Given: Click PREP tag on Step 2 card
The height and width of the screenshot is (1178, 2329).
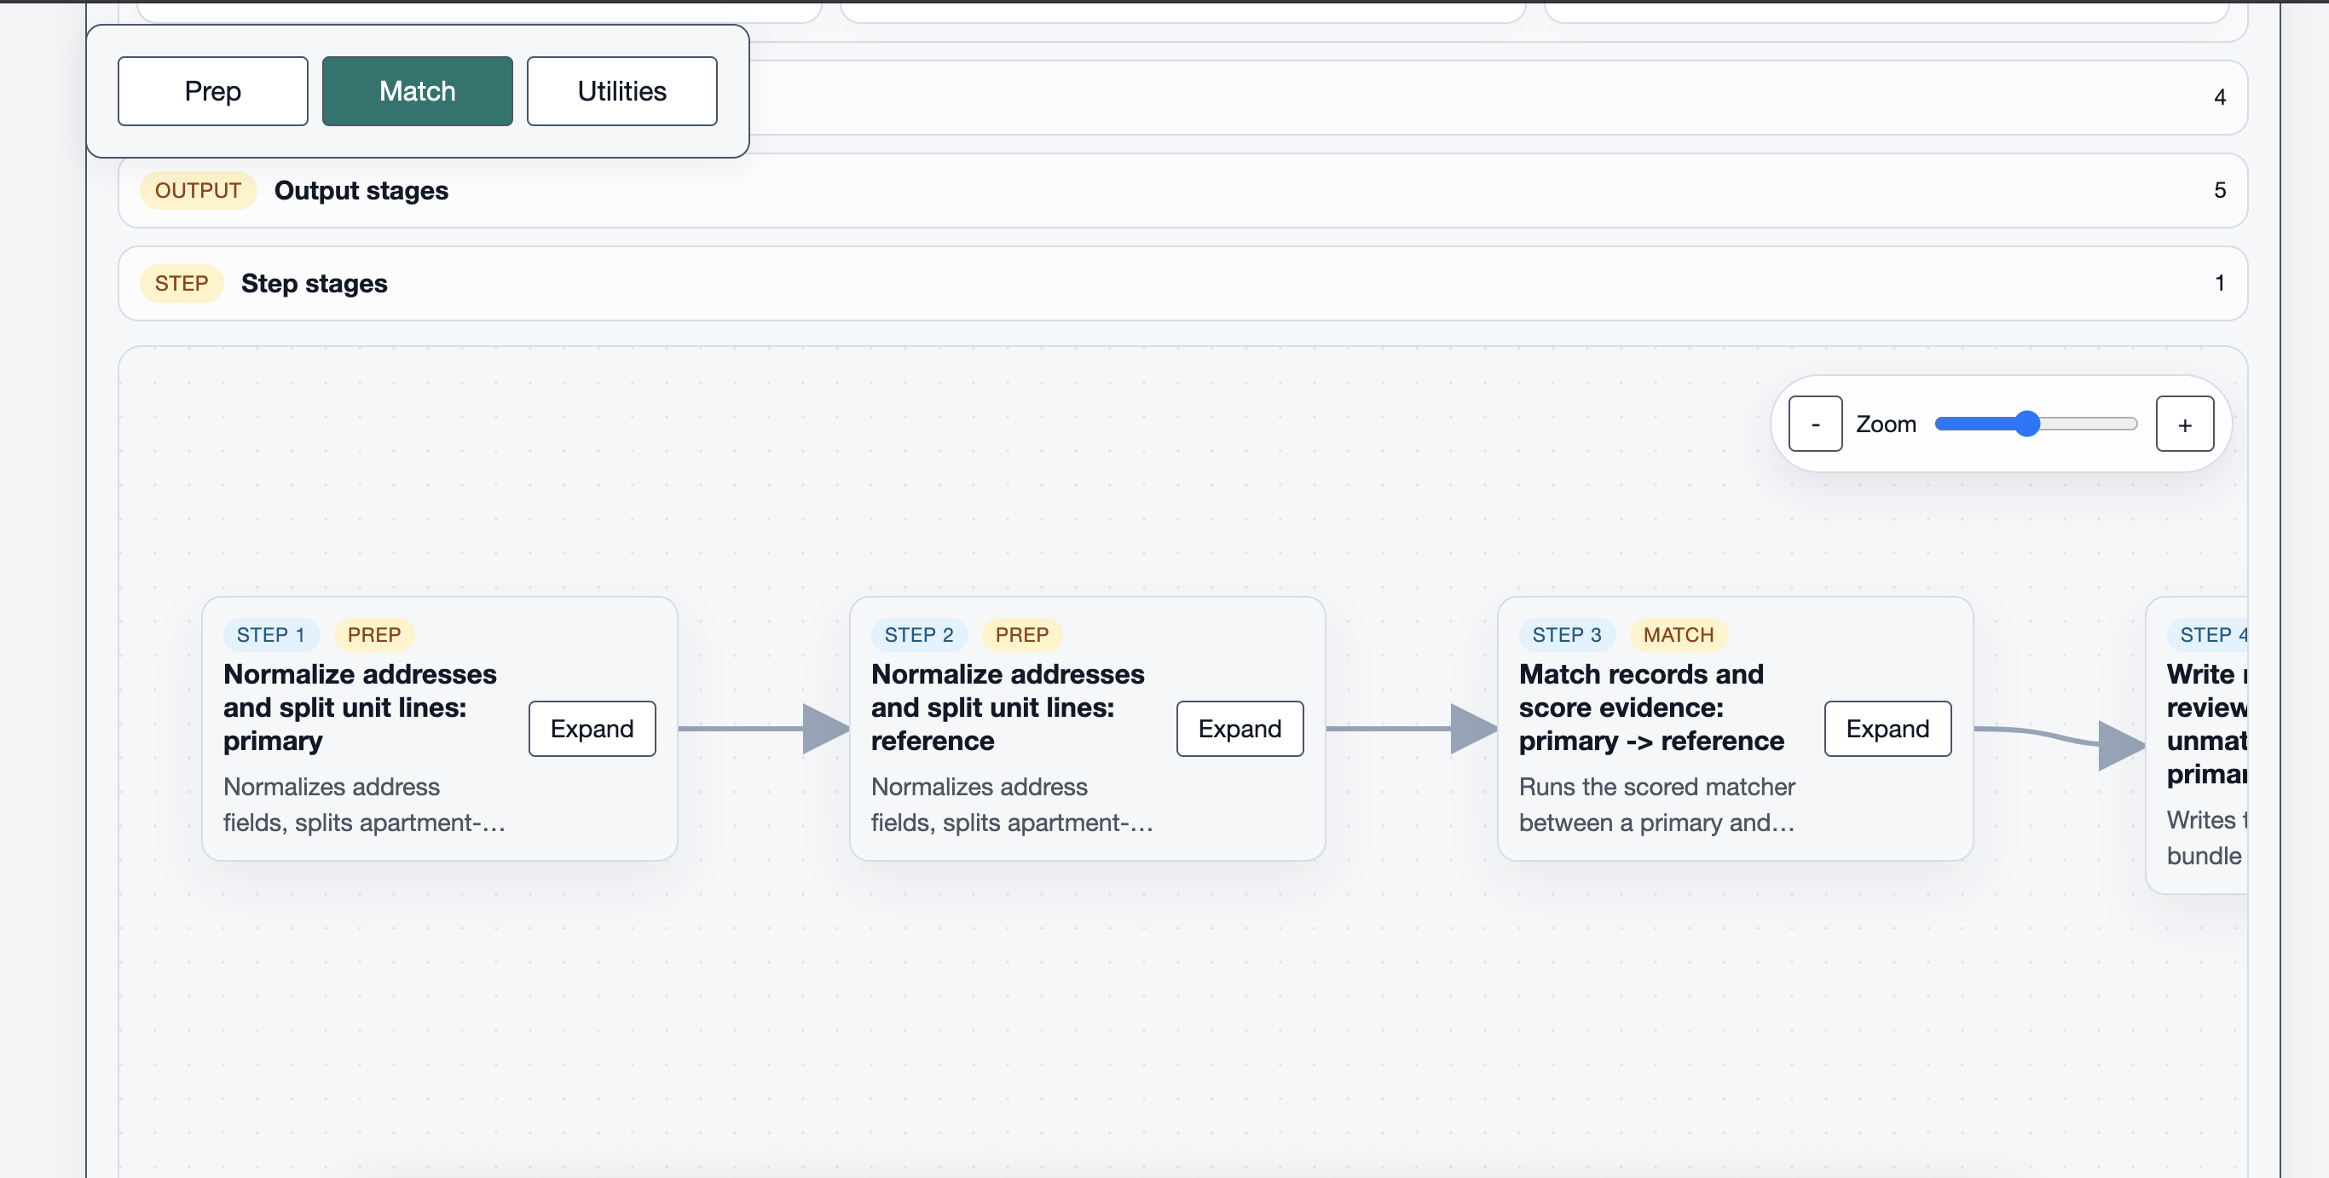Looking at the screenshot, I should (x=1021, y=636).
